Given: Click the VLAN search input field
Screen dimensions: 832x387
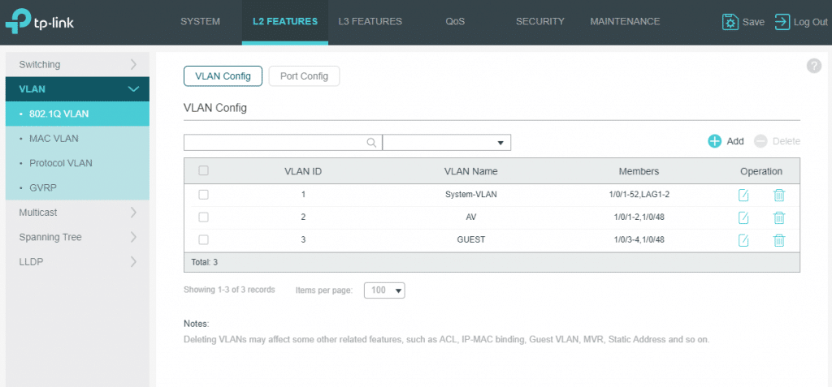Looking at the screenshot, I should click(x=274, y=143).
